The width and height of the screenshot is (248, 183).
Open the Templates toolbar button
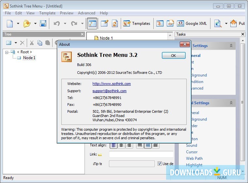click(136, 24)
